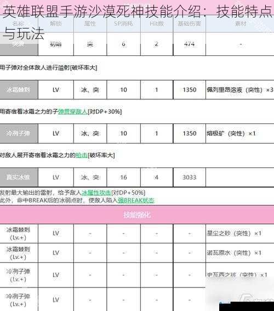Viewport: 274px width, 311px height.
Task: Open the green '枪击' link
Action: 82,155
